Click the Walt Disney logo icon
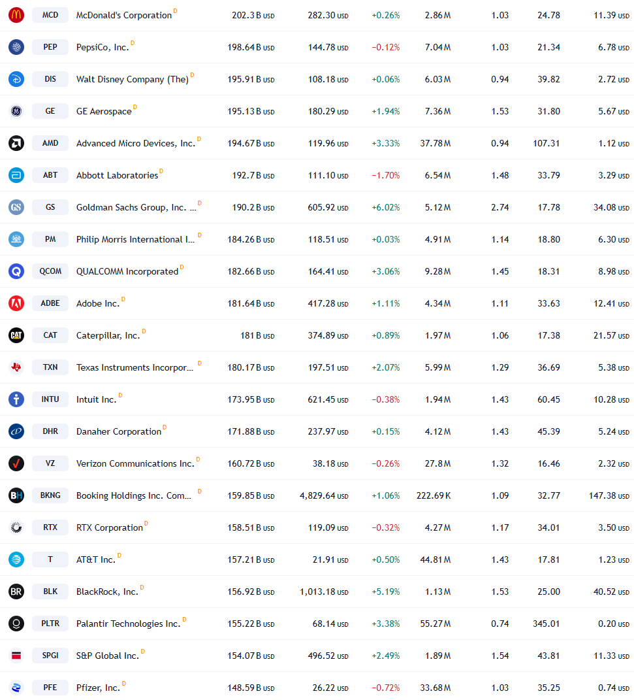Screen dimensions: 634x700 coord(16,79)
